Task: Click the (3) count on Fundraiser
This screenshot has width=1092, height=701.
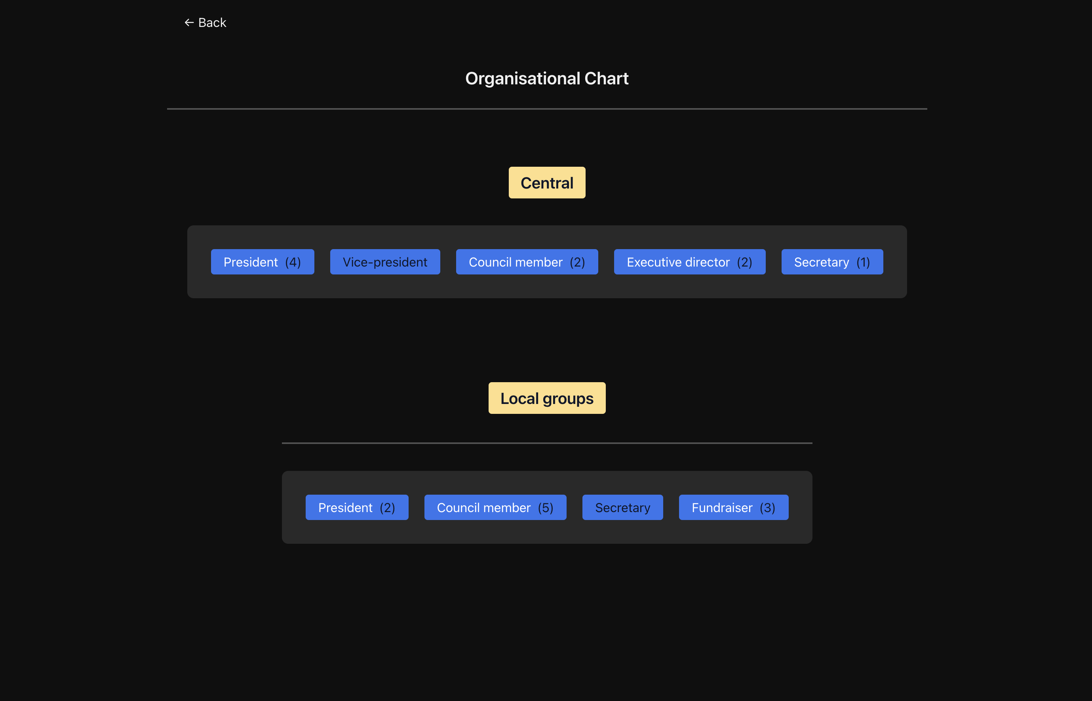Action: tap(767, 508)
